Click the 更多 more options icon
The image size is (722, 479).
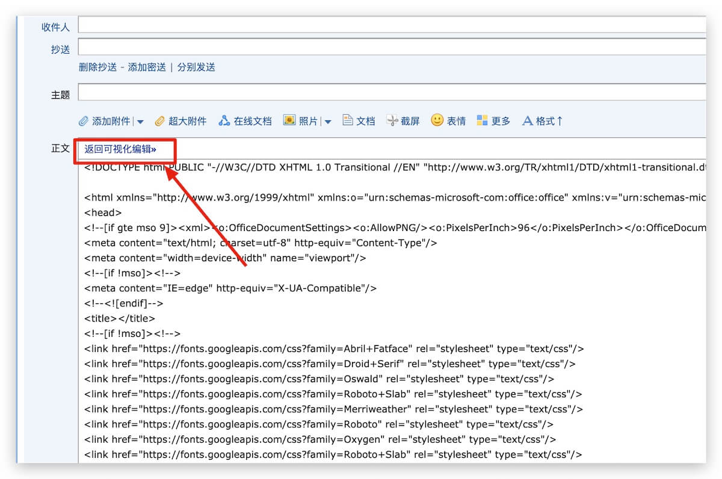point(482,120)
